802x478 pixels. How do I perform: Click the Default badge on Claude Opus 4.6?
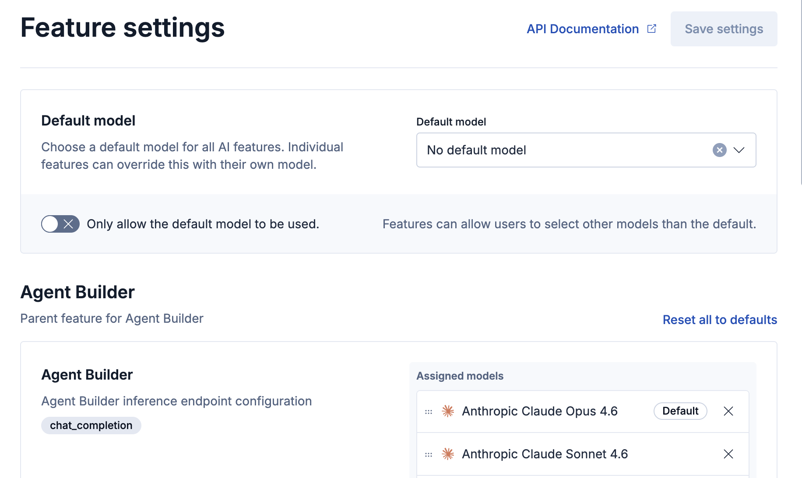[680, 411]
